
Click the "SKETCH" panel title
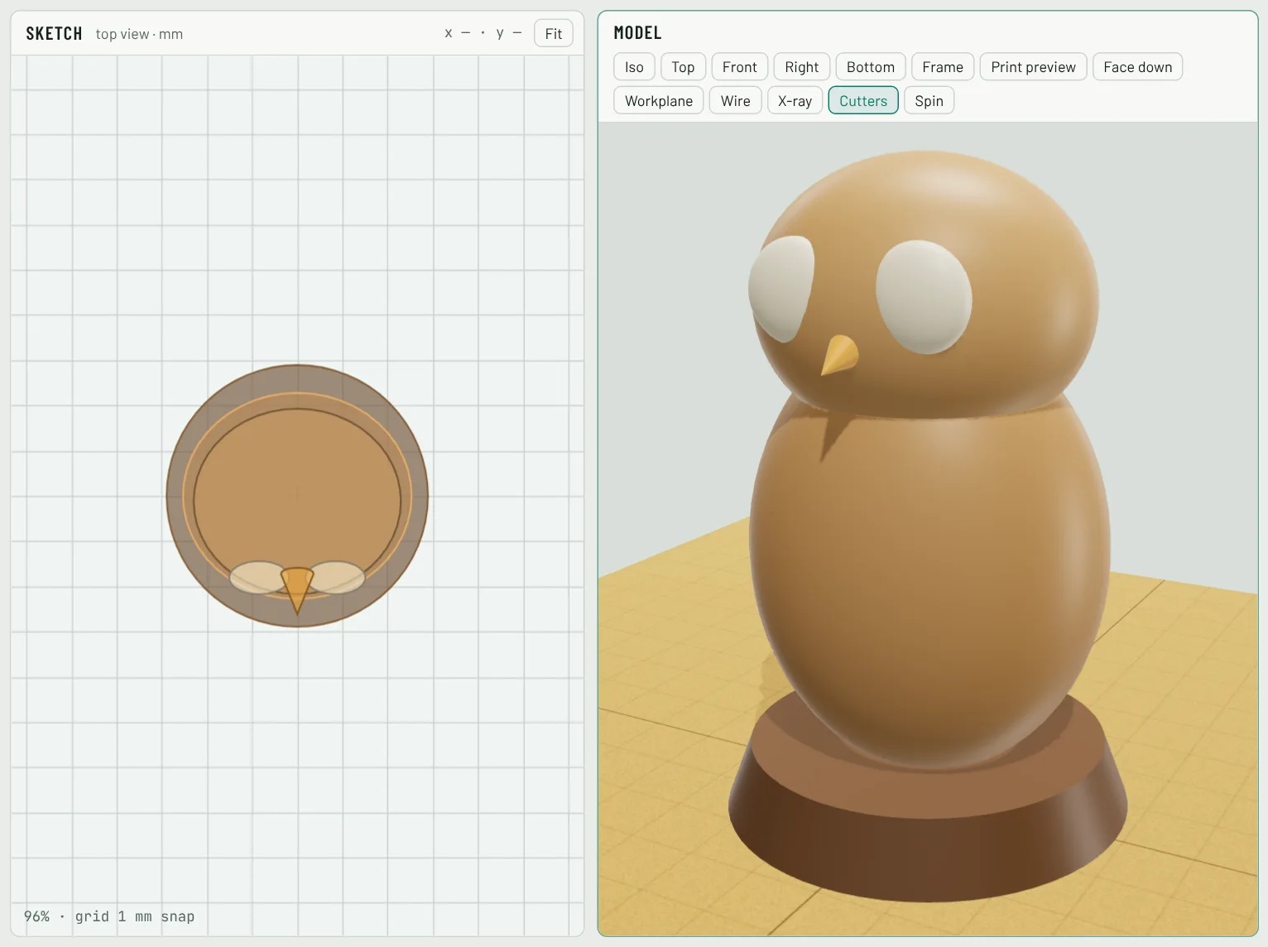54,34
